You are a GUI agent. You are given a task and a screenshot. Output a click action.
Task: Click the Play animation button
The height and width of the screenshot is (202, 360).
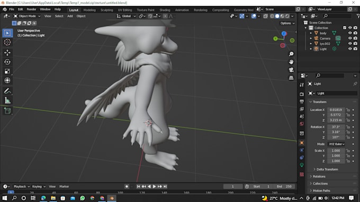154,187
